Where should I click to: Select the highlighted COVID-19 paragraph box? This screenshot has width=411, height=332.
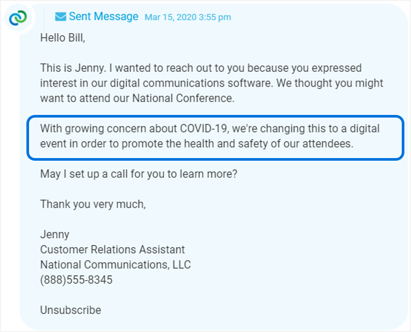coord(216,137)
